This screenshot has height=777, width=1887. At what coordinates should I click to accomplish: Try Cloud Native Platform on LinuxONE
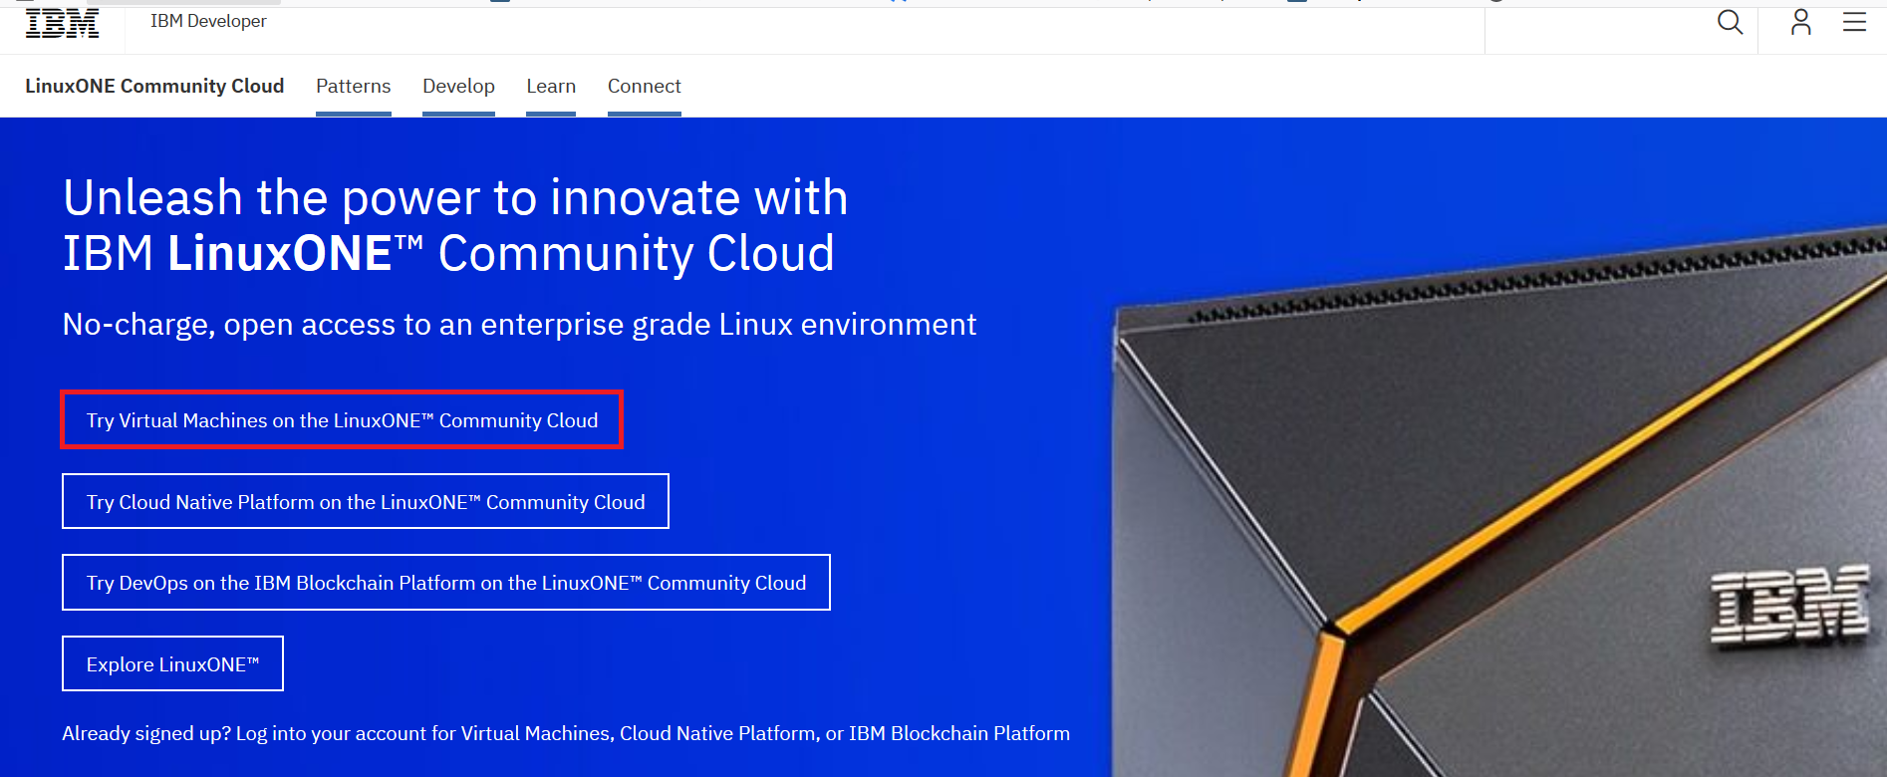[366, 501]
